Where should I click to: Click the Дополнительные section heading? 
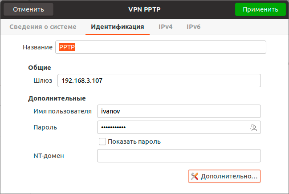click(x=57, y=98)
